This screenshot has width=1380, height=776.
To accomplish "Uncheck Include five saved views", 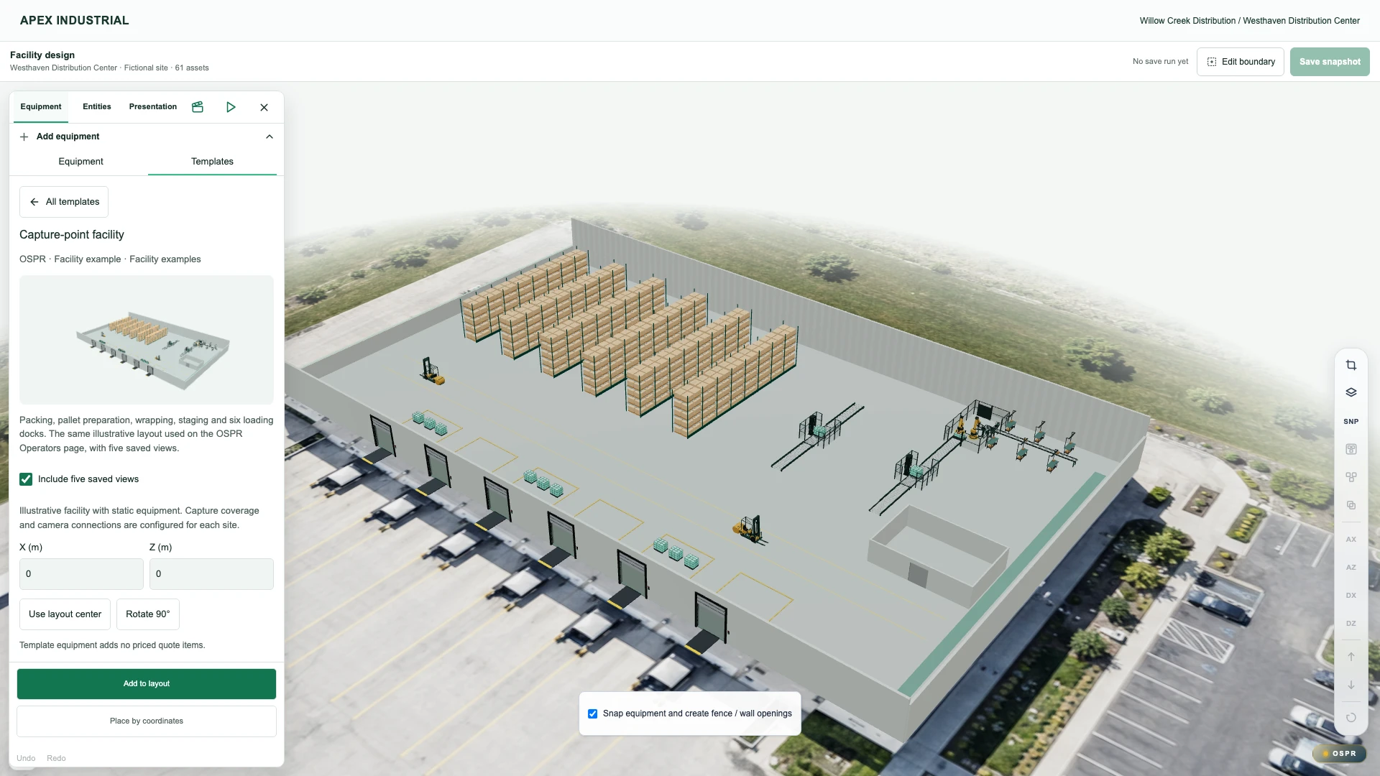I will click(26, 479).
